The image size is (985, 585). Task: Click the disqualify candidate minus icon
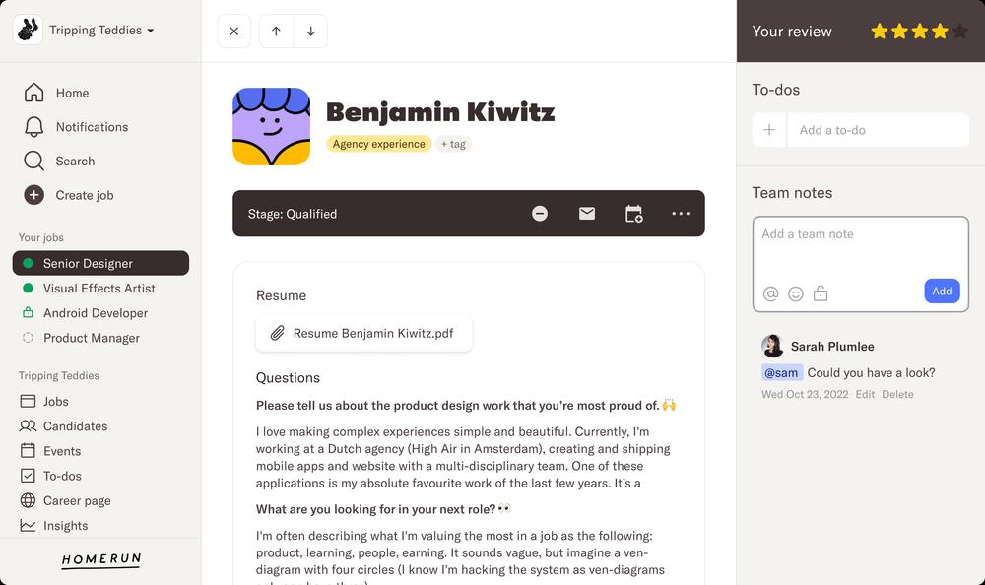click(540, 214)
